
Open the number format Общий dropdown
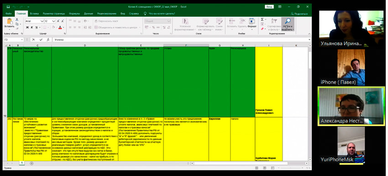point(169,21)
